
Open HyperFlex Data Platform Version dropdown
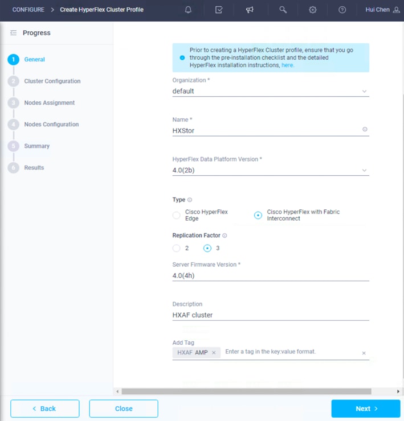[271, 170]
